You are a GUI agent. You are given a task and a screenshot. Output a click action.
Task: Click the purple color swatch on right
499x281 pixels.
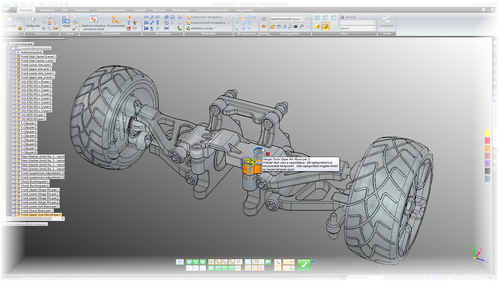pos(487,163)
